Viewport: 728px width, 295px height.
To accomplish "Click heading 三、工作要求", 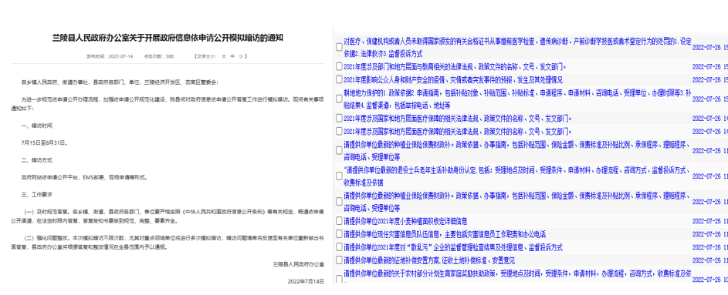I will [x=37, y=194].
